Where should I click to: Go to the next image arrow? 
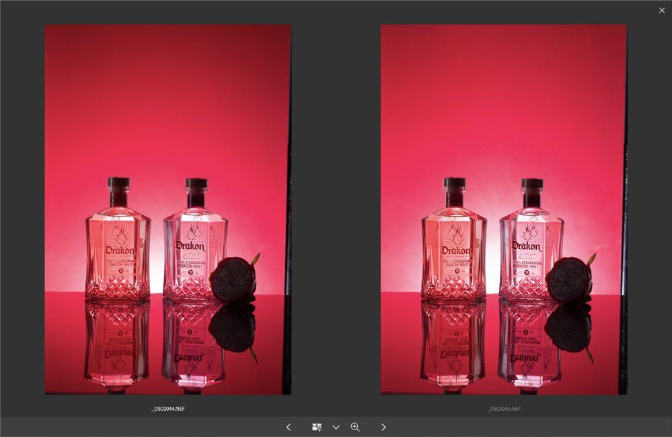pos(383,427)
